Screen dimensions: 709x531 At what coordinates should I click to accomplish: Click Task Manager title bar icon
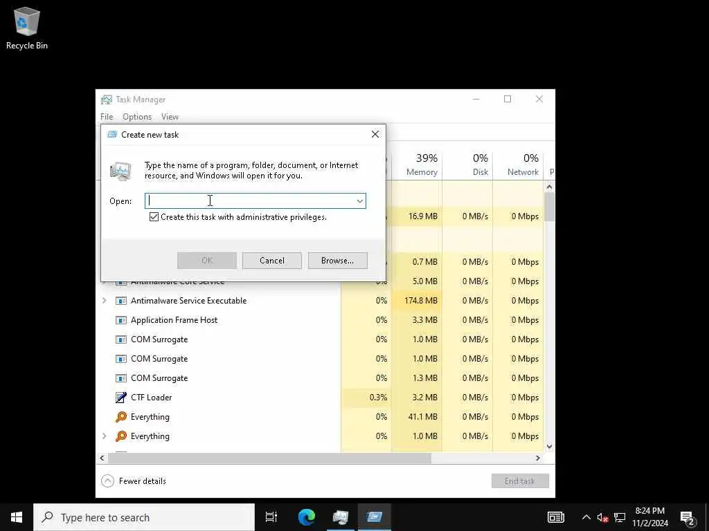click(x=107, y=100)
